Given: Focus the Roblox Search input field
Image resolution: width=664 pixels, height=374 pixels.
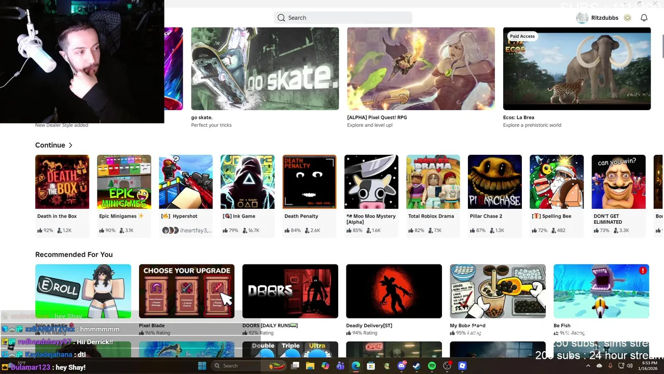Looking at the screenshot, I should tap(343, 18).
